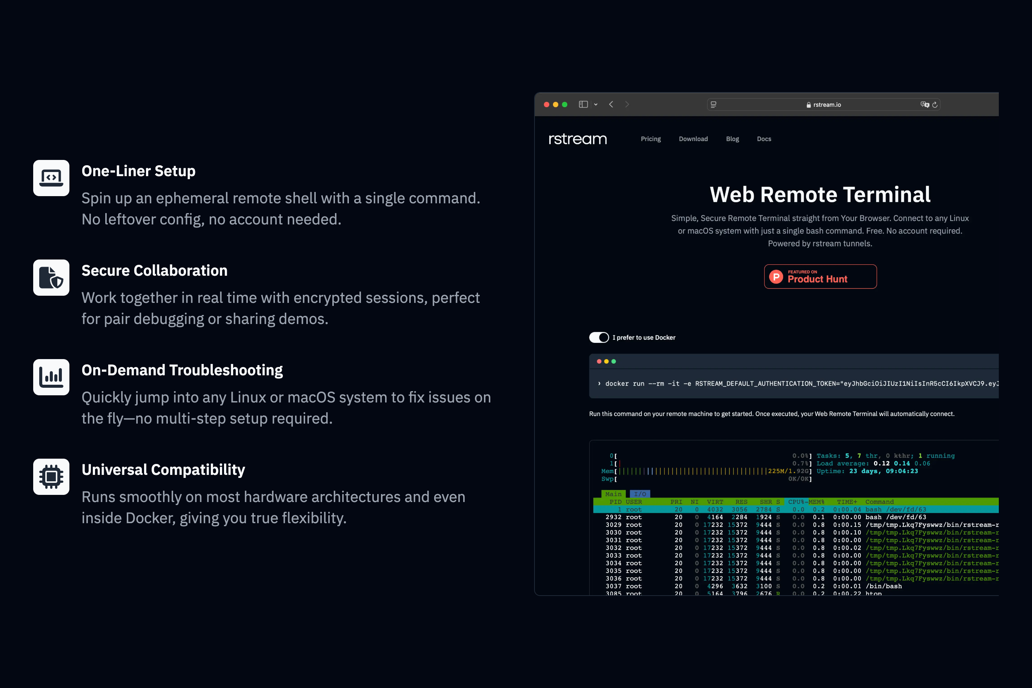Screen dimensions: 1032x688
Task: Click the rstream.io address field
Action: 823,104
